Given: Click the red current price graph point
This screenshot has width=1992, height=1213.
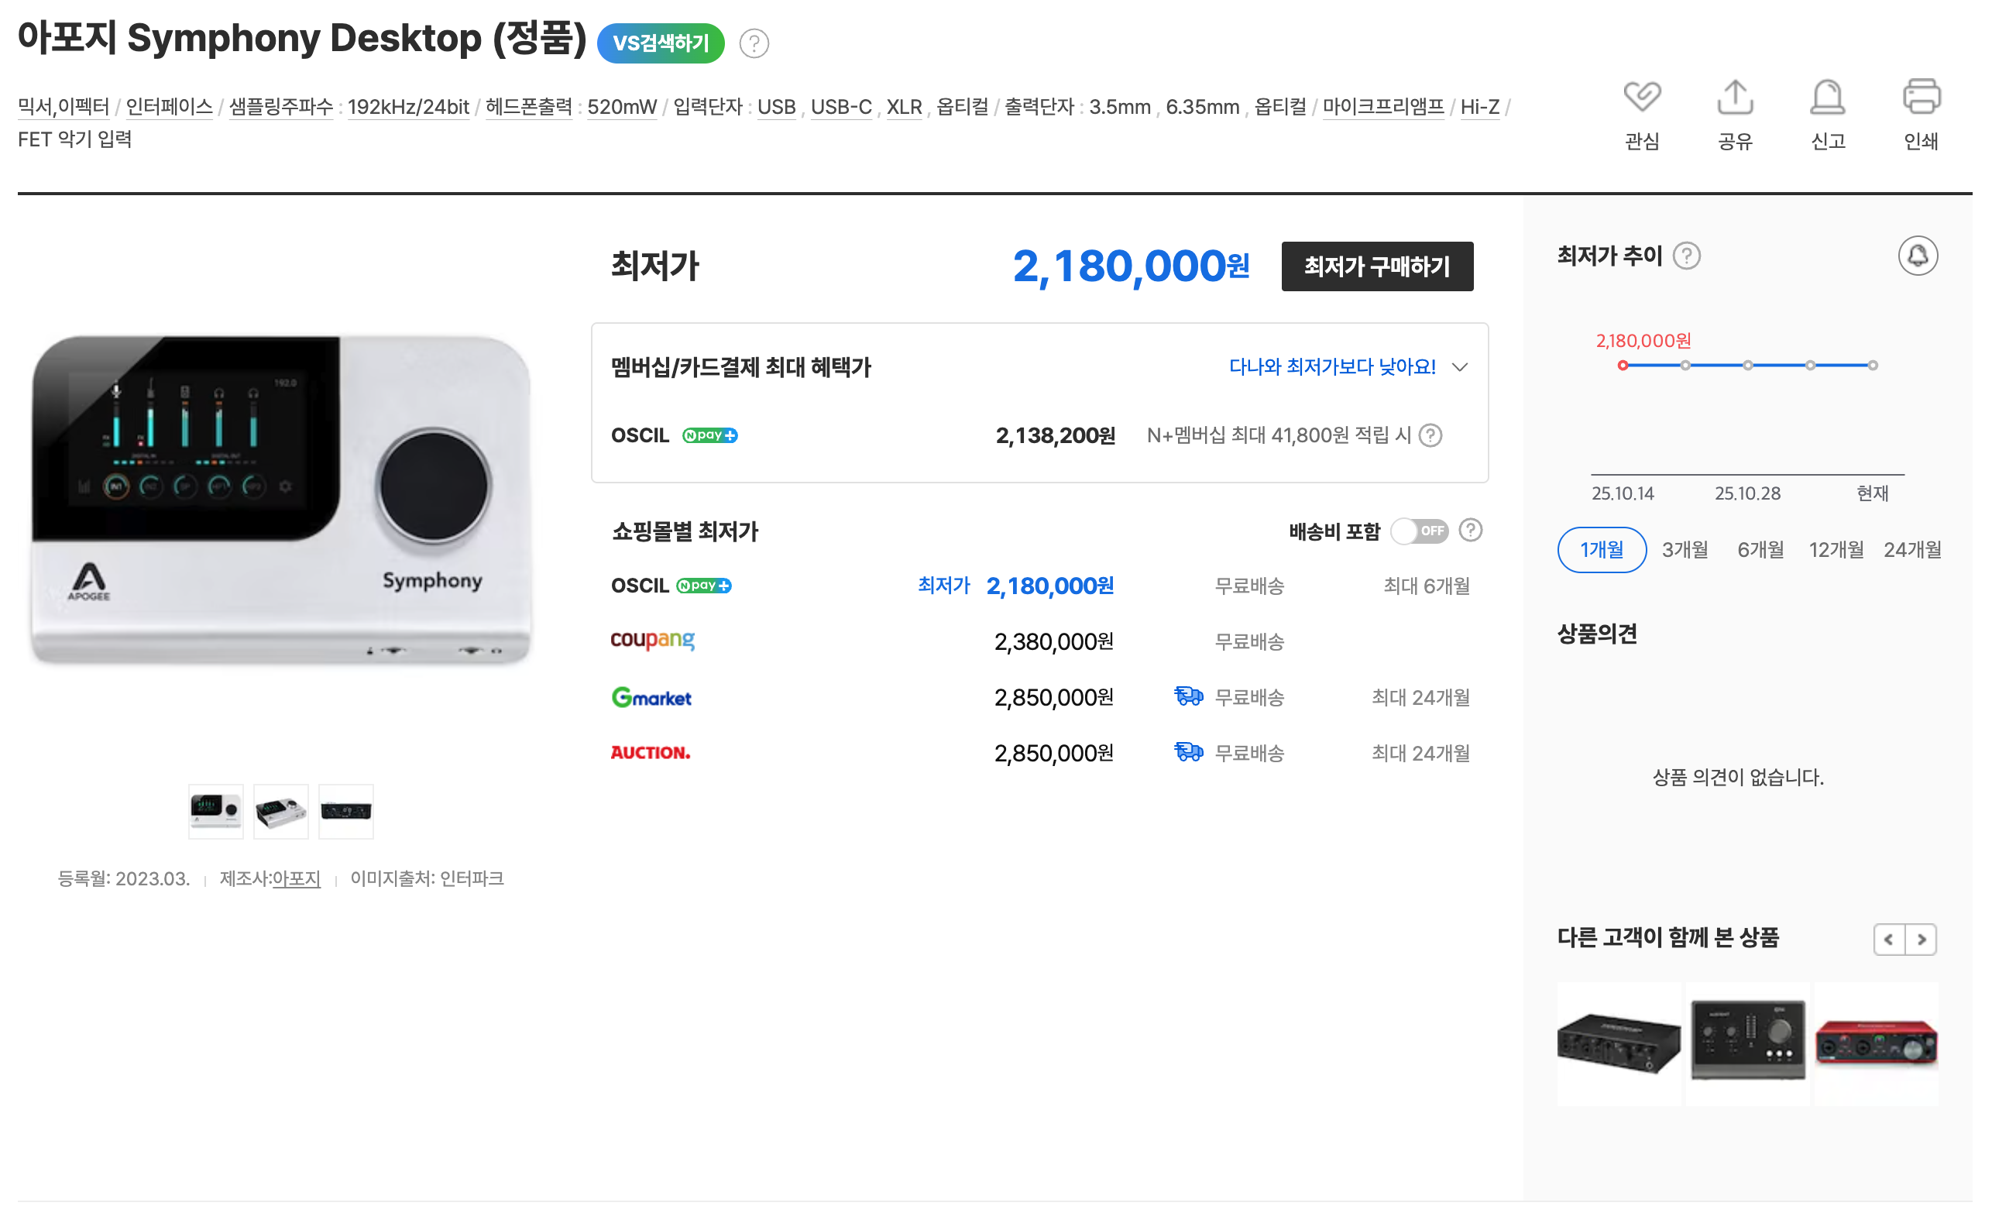Looking at the screenshot, I should click(x=1623, y=366).
